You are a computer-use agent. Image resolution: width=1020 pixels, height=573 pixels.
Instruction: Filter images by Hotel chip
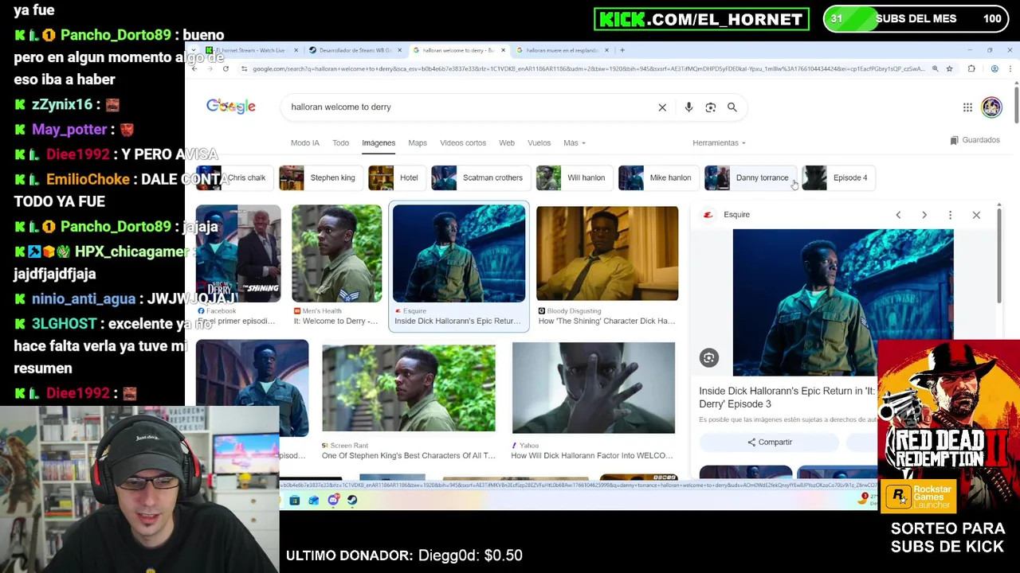395,178
